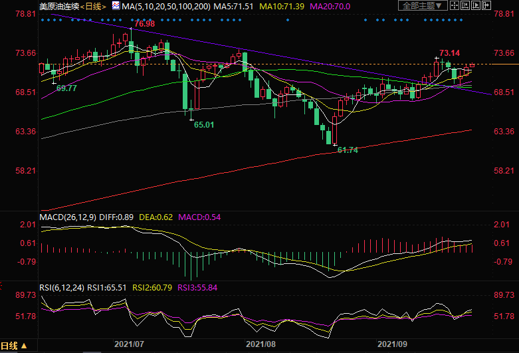Expand the 日线 period selector at bottom-left

[x=14, y=346]
